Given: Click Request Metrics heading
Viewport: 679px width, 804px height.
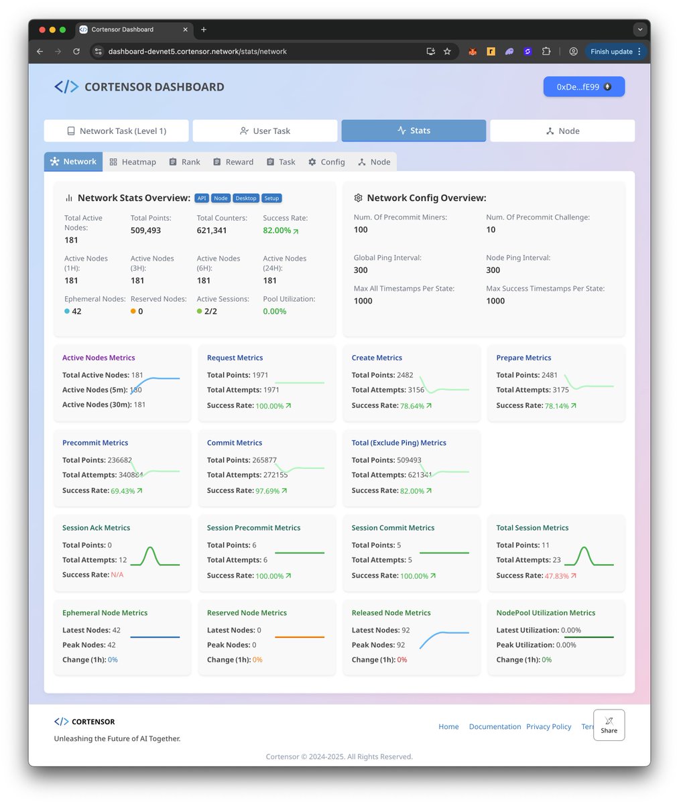Looking at the screenshot, I should (235, 358).
